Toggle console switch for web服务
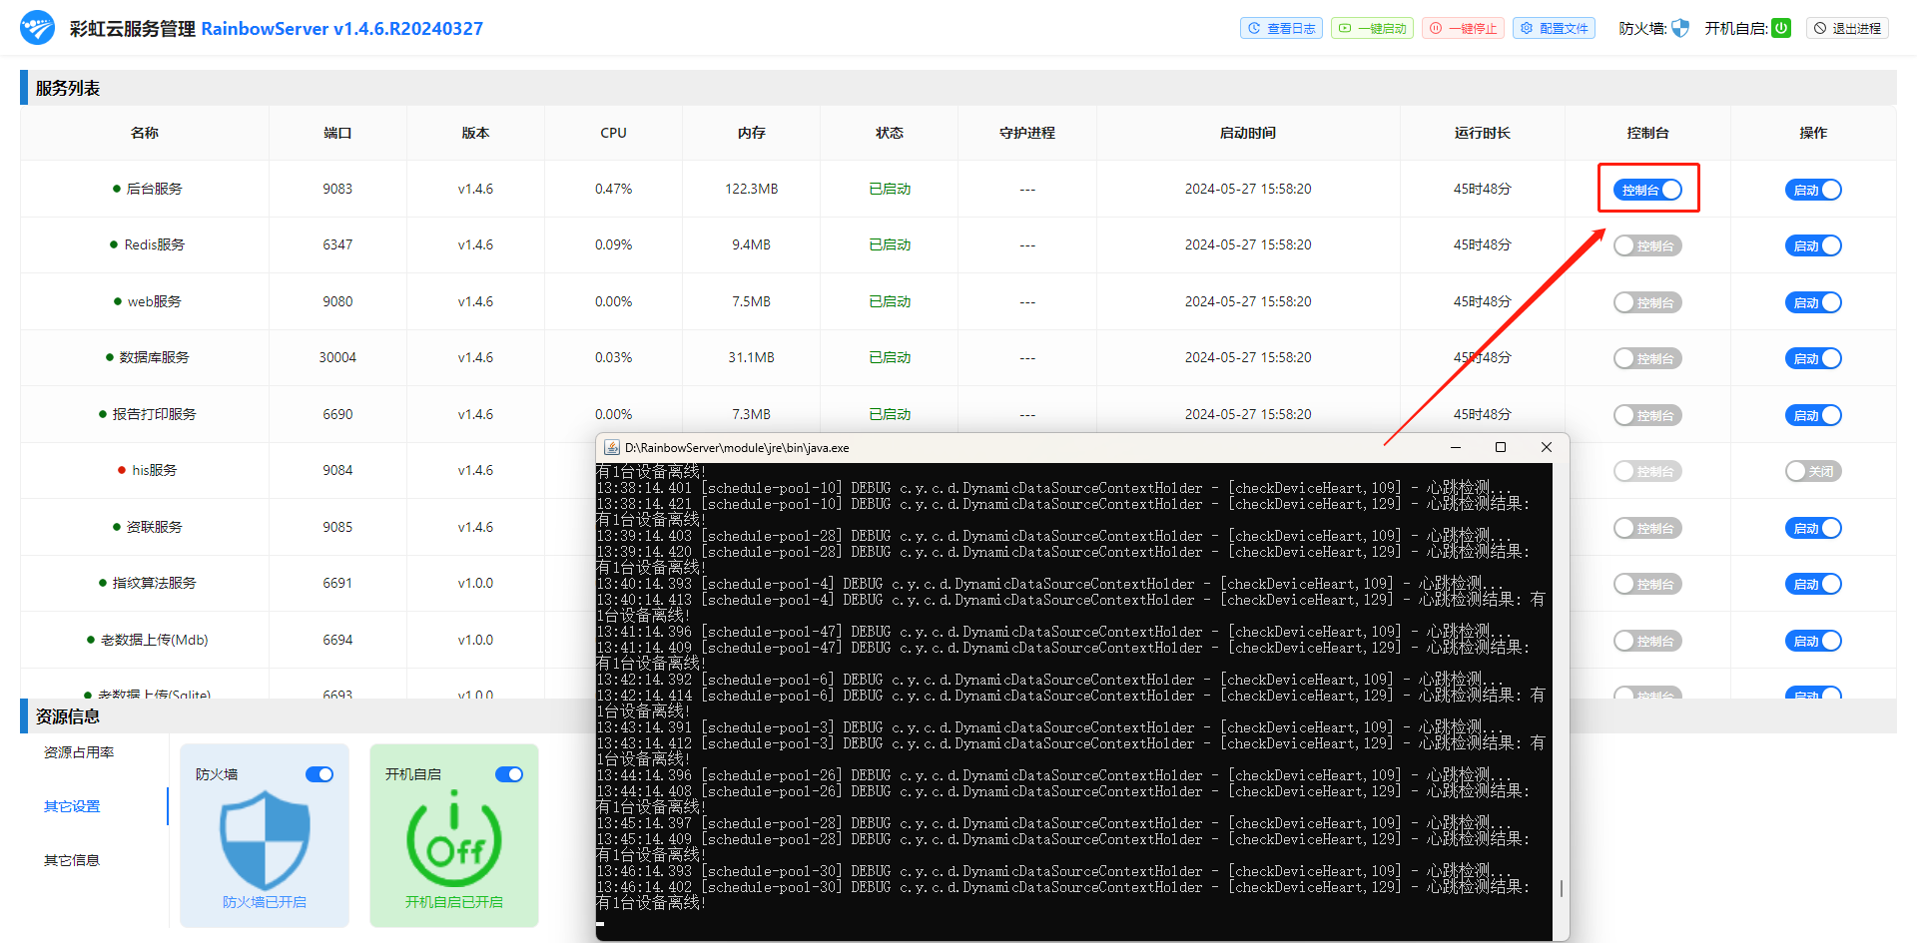1917x943 pixels. pyautogui.click(x=1648, y=302)
